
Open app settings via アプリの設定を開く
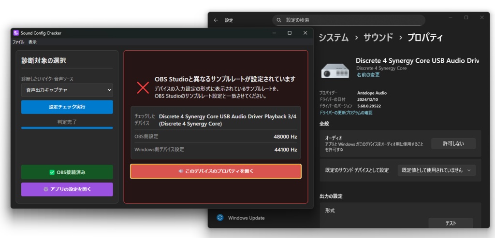click(67, 189)
